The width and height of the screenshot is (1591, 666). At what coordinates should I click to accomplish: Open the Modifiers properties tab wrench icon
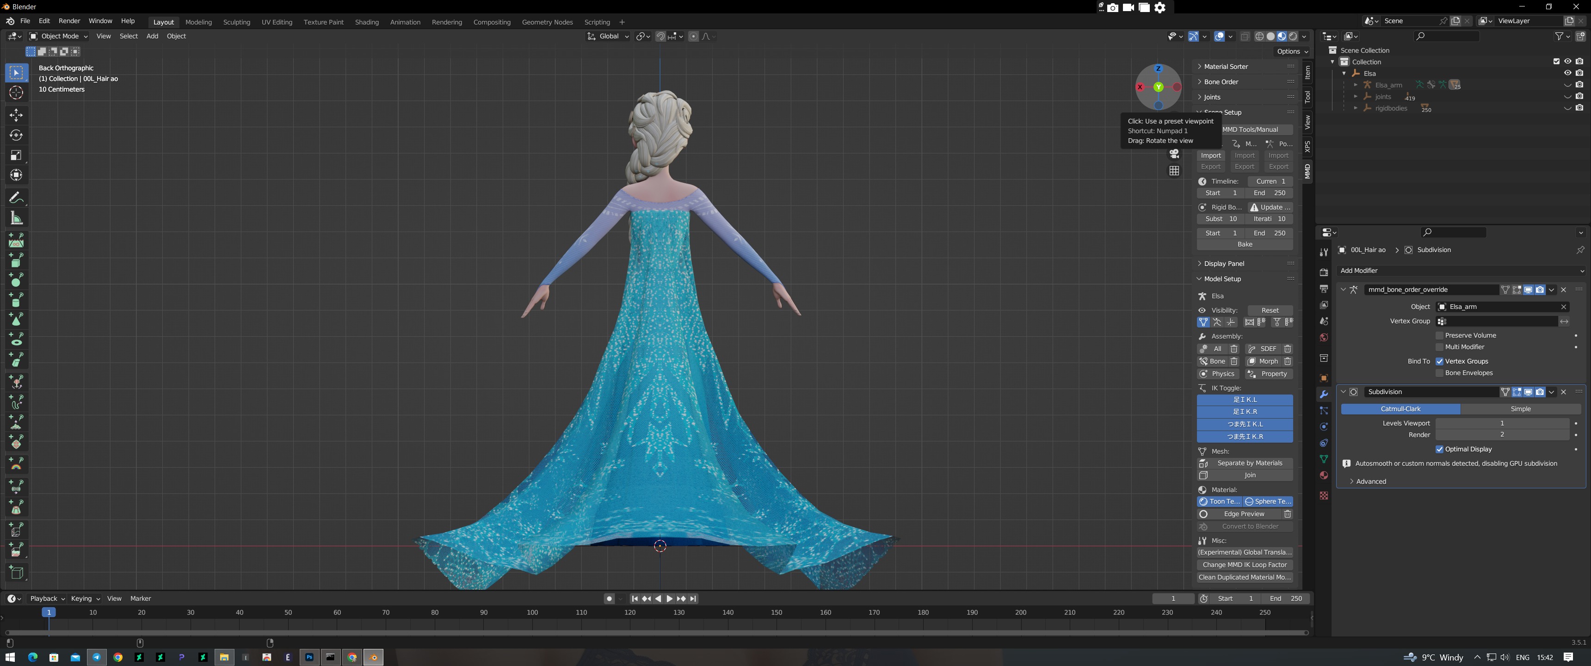click(1324, 394)
